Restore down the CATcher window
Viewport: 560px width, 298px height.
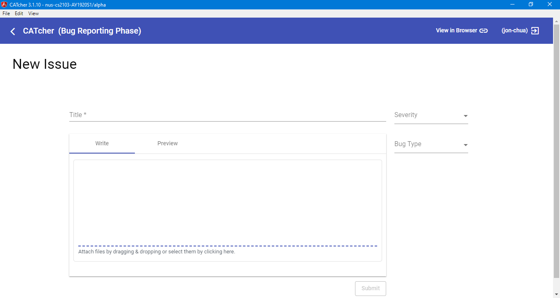click(x=531, y=5)
